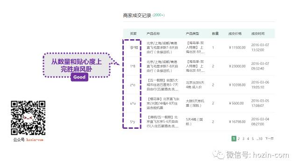This screenshot has height=168, width=299.
Task: Click the 成交价格 column header
Action: 235,34
